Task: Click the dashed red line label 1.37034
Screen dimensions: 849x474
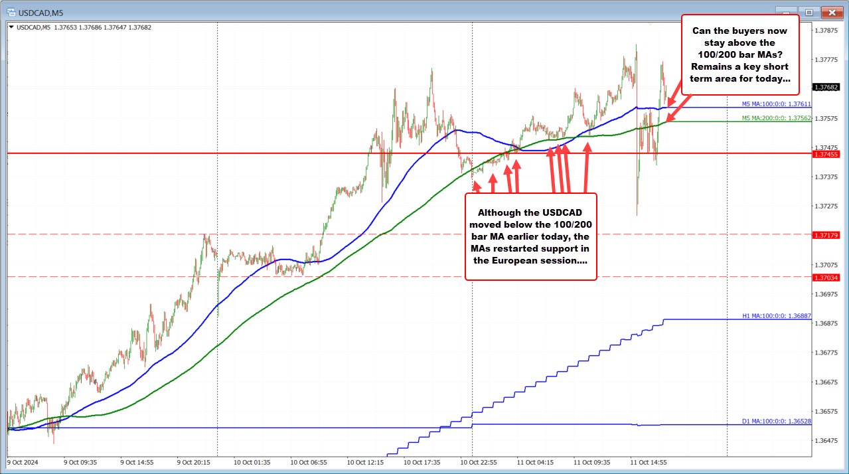Action: tap(827, 277)
